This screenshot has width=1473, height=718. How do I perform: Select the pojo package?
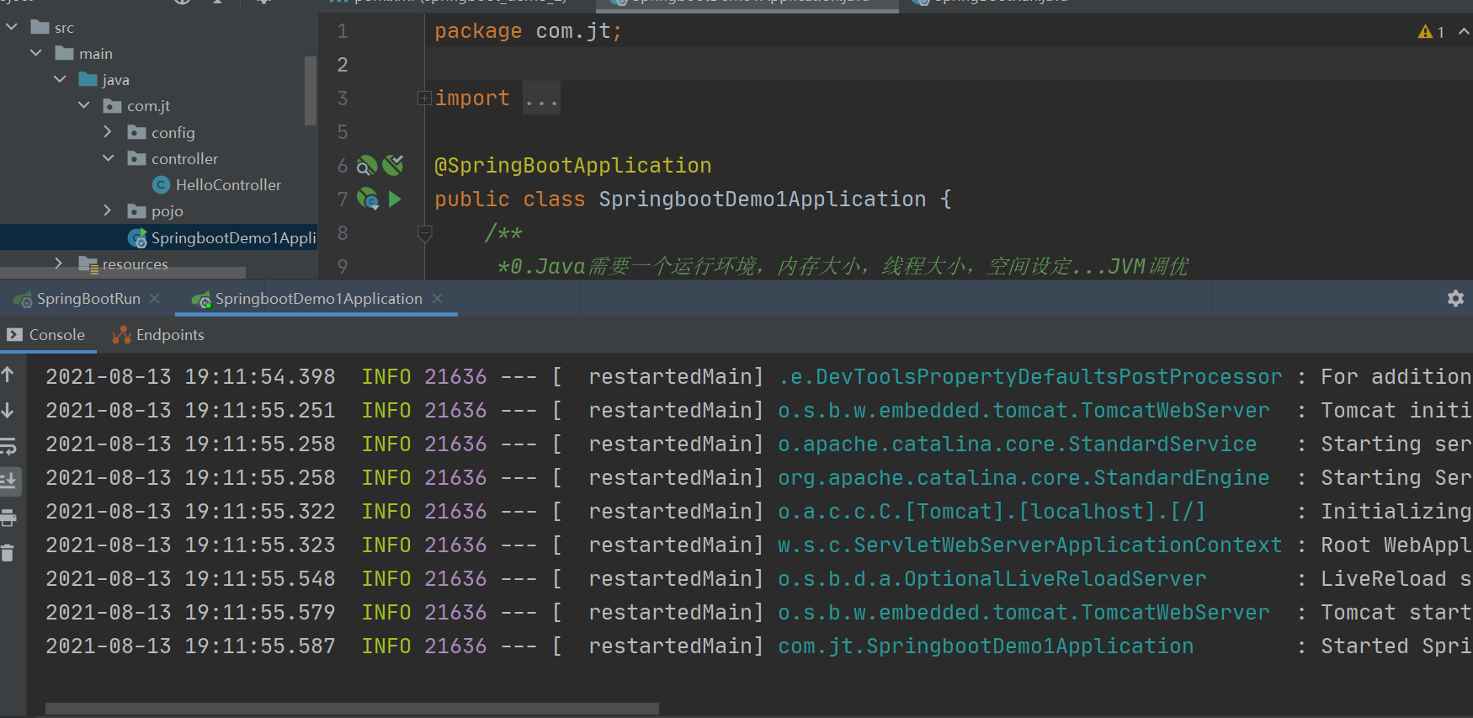155,211
